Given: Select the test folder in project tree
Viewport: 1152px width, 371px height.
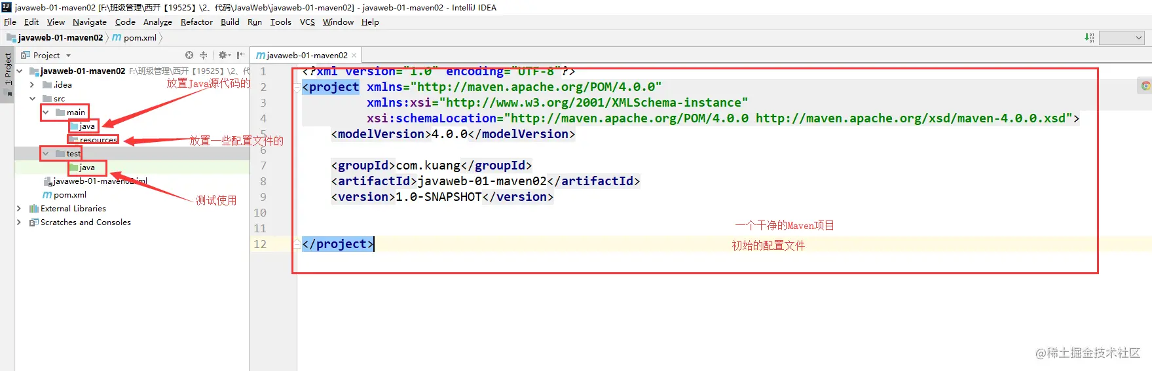Looking at the screenshot, I should [68, 154].
